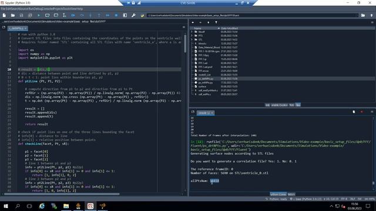
Task: Browse a working directory folder icon
Action: point(363,15)
